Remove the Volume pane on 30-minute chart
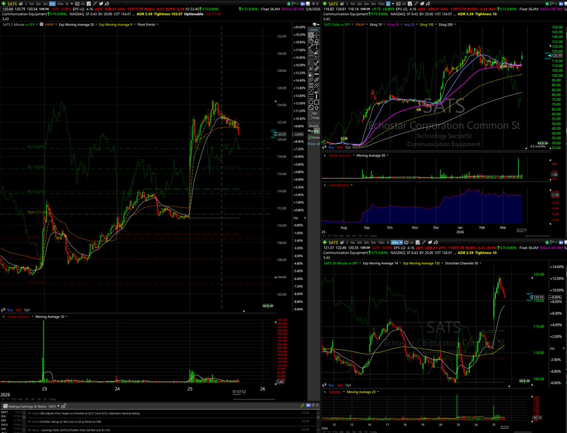The image size is (567, 433). coord(324,392)
